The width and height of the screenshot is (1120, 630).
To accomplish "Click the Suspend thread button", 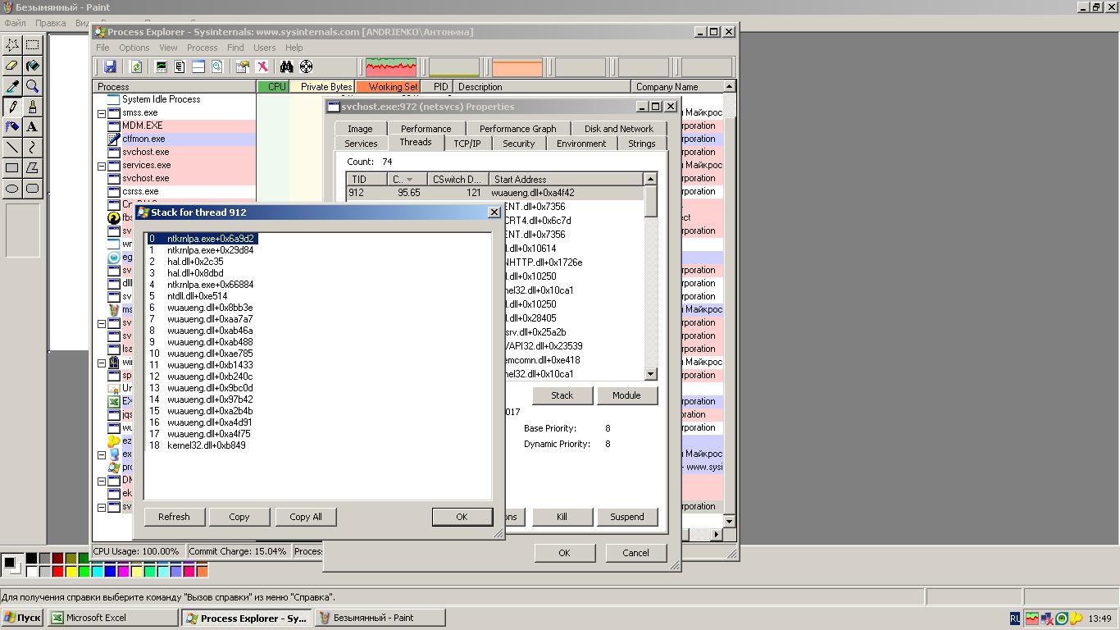I will (626, 517).
